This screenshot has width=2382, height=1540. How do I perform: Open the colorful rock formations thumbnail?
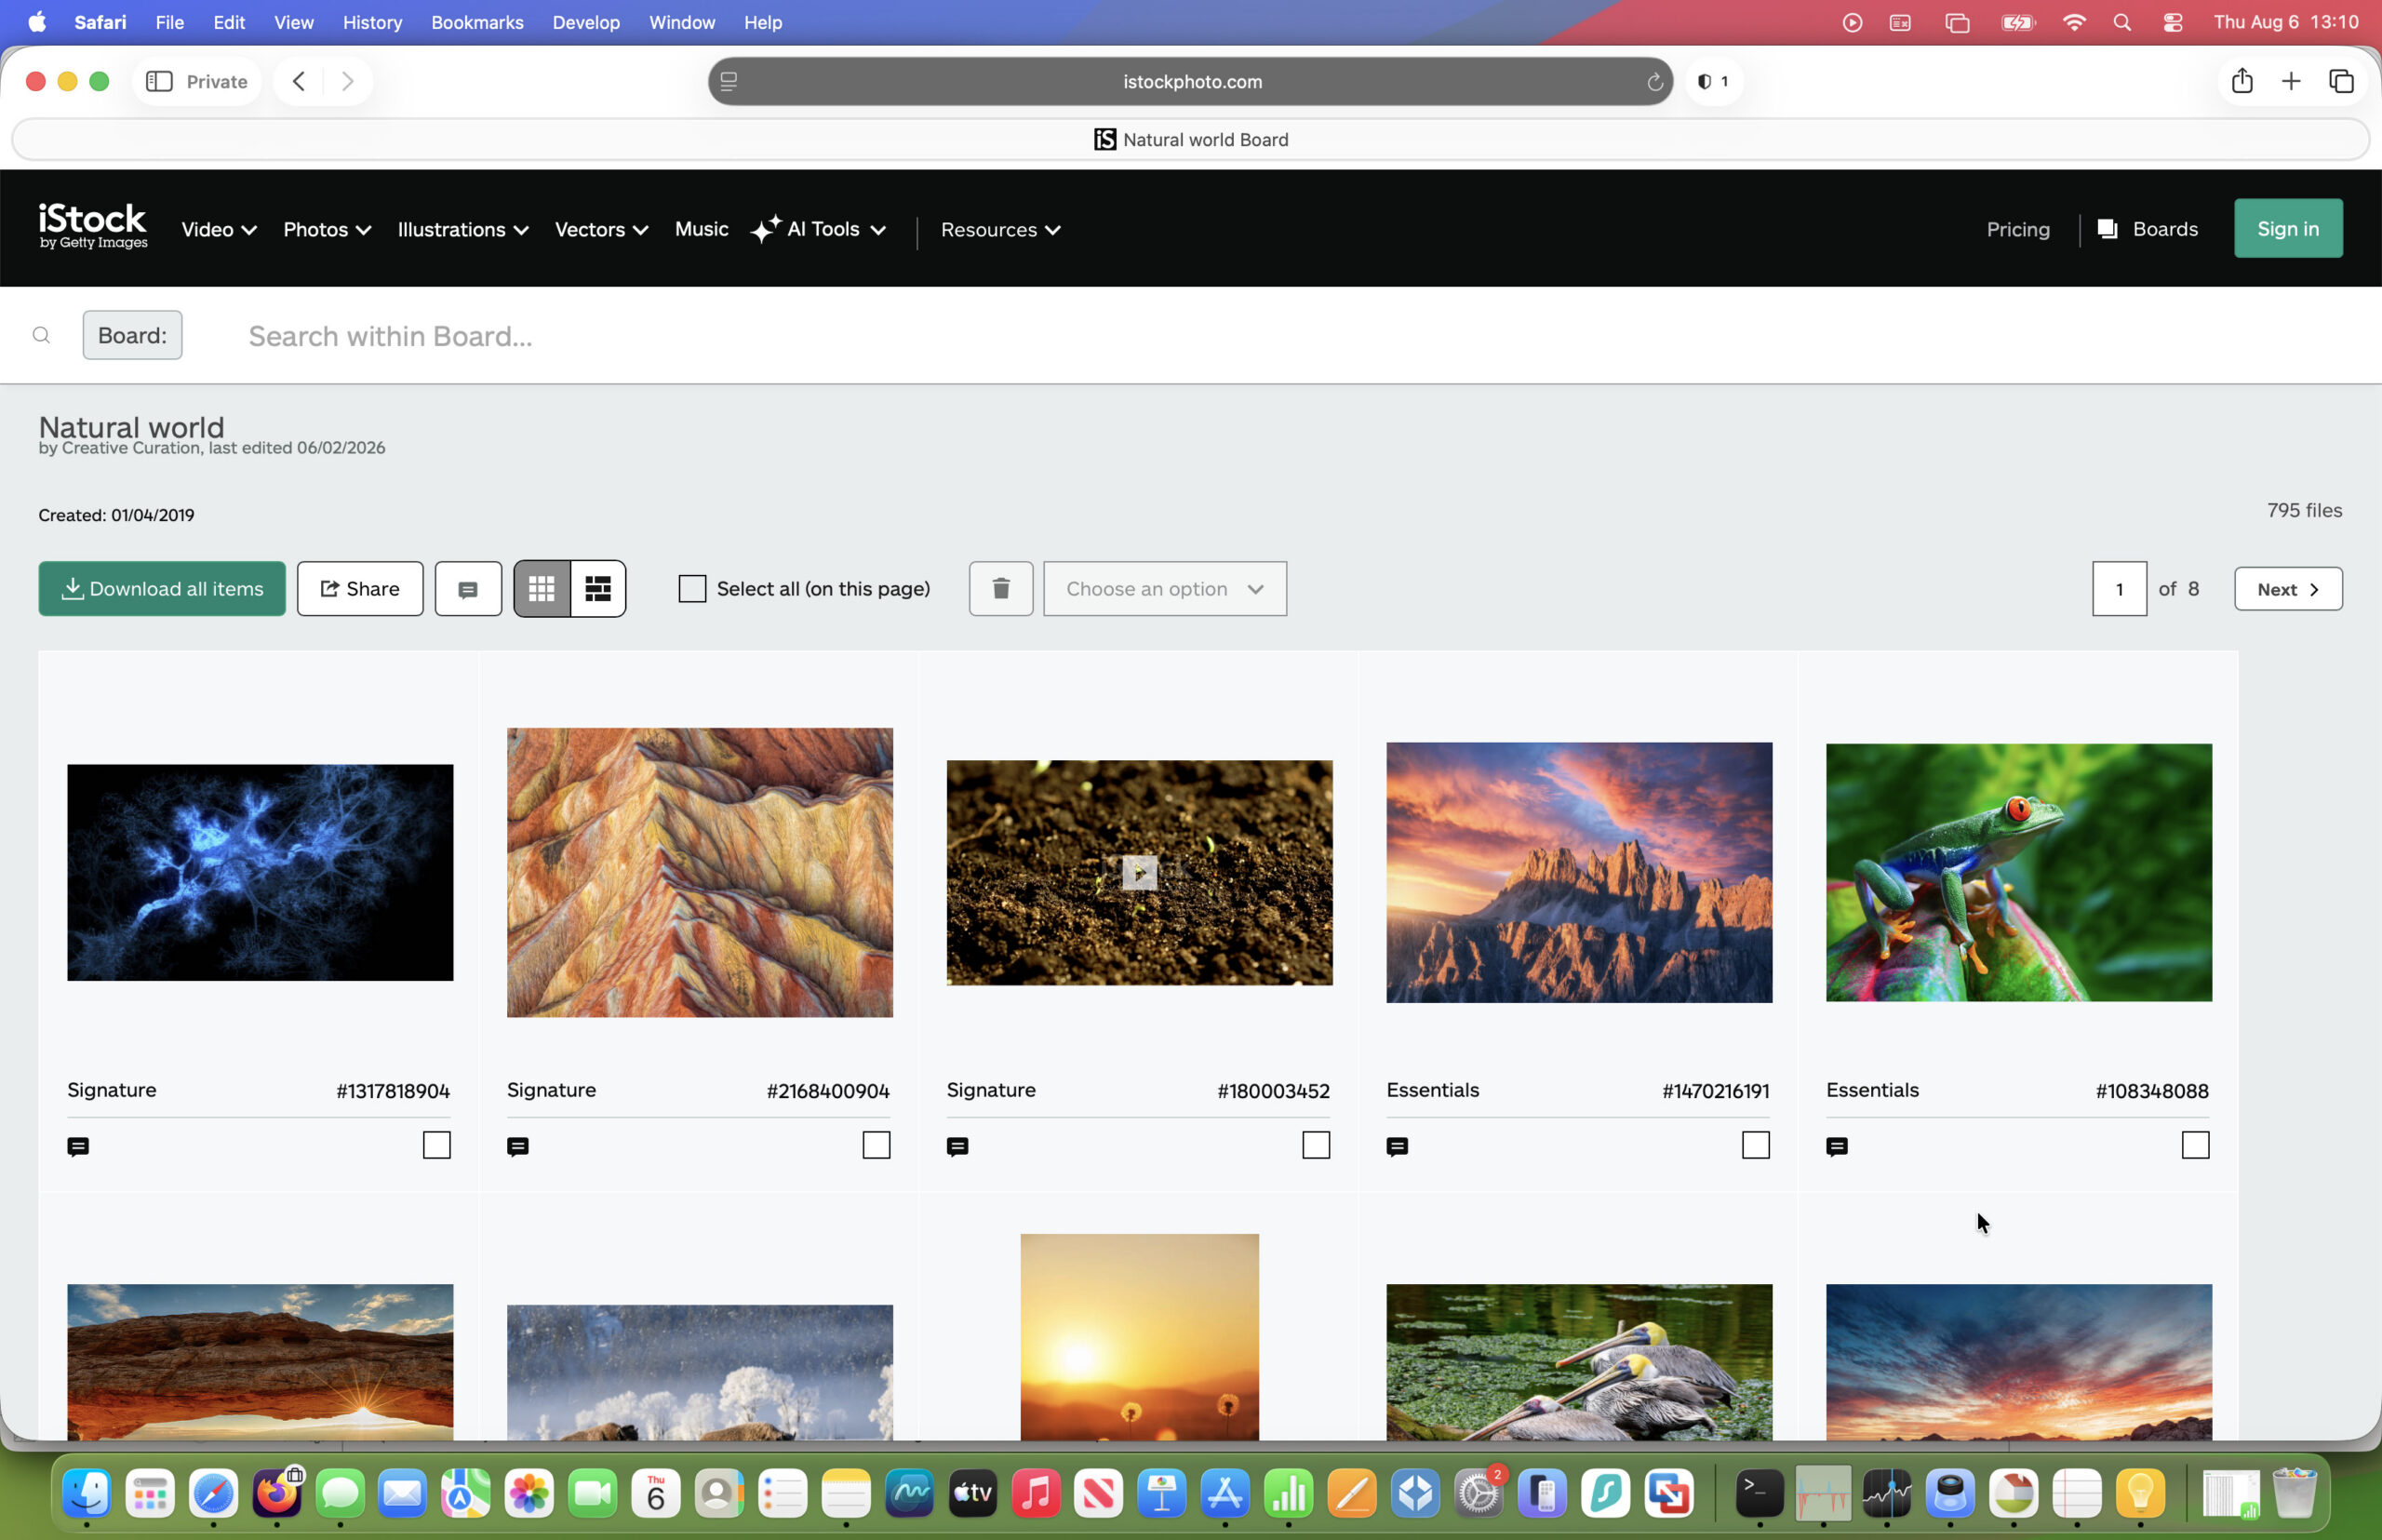[700, 873]
